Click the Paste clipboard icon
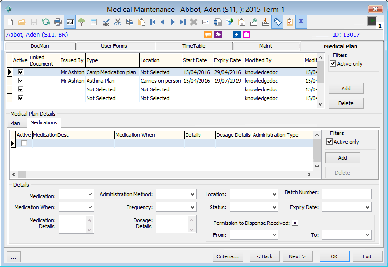The width and height of the screenshot is (388, 267). 142,22
